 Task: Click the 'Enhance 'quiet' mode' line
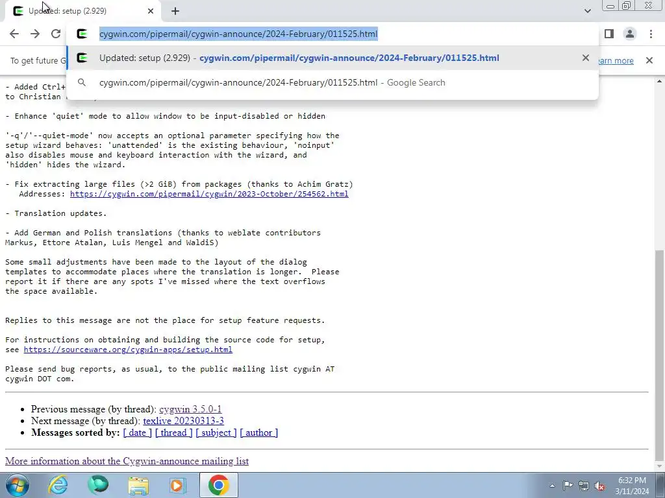click(x=166, y=116)
